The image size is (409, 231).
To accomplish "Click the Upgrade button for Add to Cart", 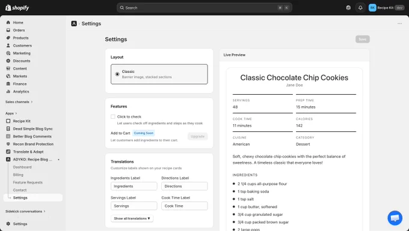I will coord(197,137).
